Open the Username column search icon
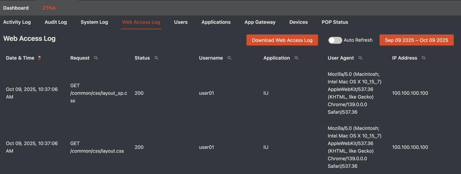Viewport: 461px width, 174px height. pos(229,58)
